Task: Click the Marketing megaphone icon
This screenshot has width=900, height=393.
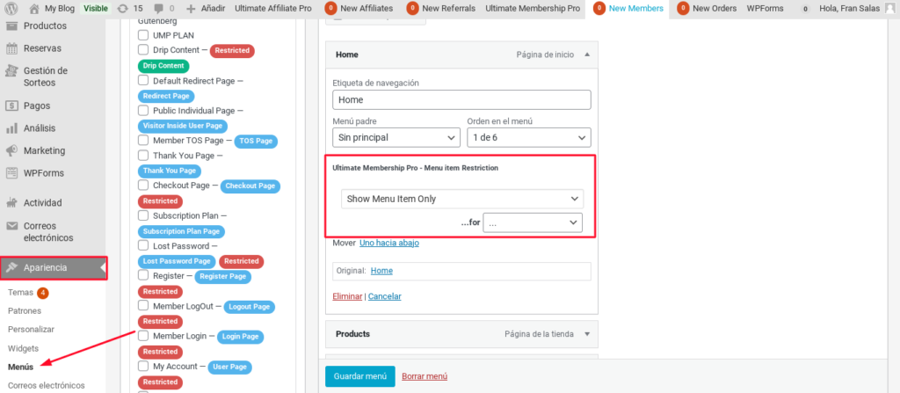Action: [11, 150]
